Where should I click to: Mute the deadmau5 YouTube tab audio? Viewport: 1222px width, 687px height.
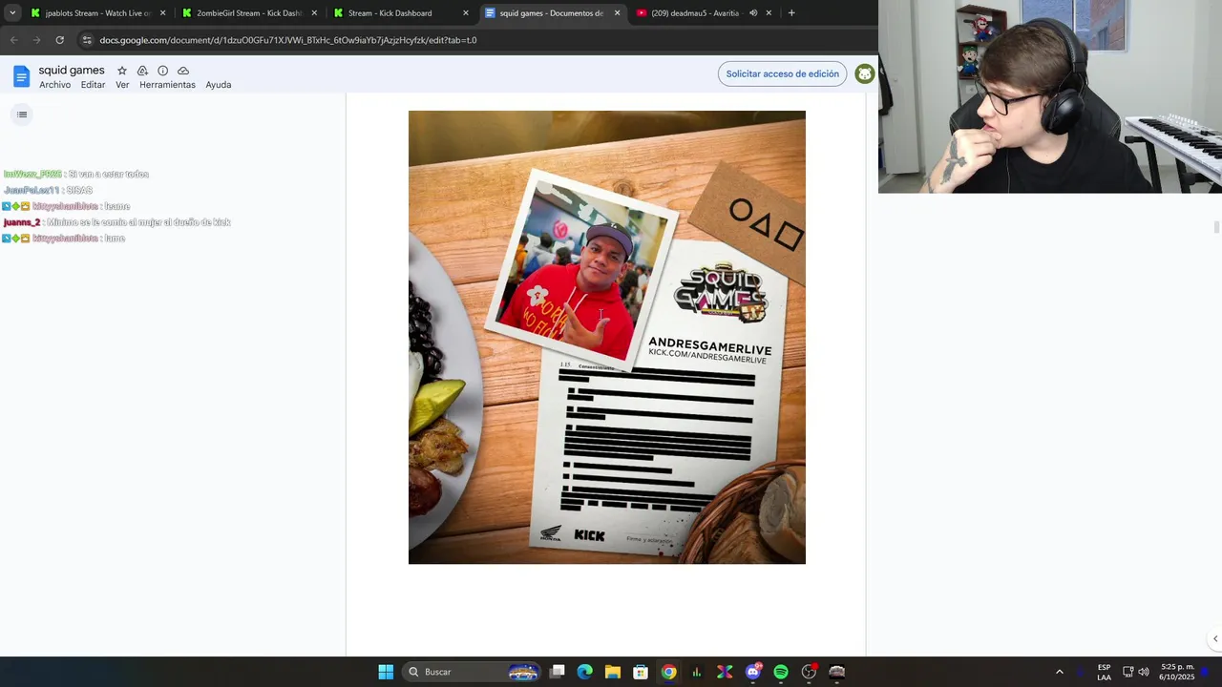[x=753, y=13]
